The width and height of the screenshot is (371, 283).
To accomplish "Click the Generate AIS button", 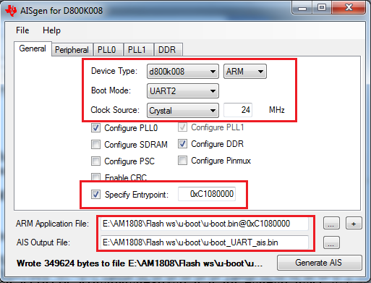I will (x=320, y=263).
